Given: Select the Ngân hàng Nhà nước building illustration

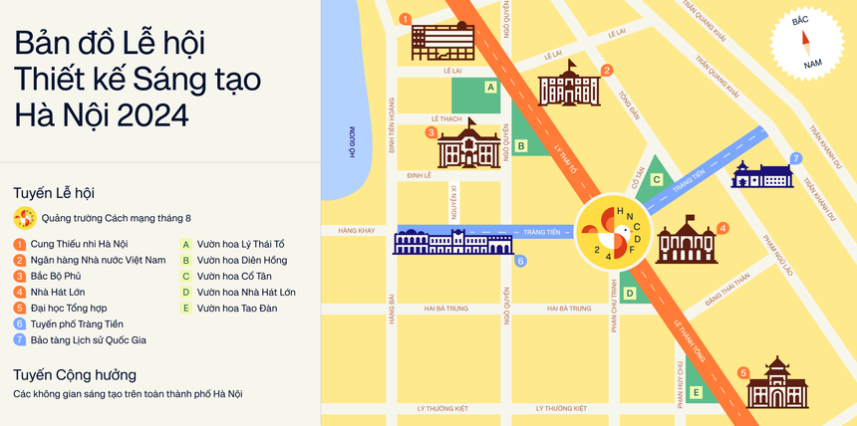Looking at the screenshot, I should (571, 84).
